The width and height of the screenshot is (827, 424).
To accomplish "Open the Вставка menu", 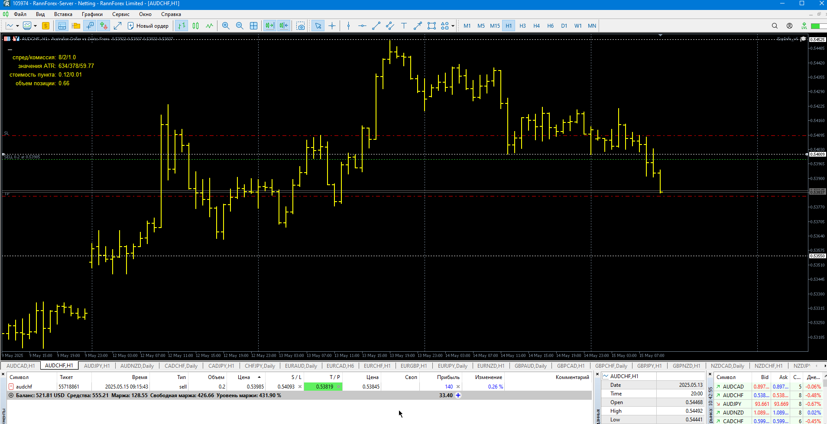I will pyautogui.click(x=63, y=14).
